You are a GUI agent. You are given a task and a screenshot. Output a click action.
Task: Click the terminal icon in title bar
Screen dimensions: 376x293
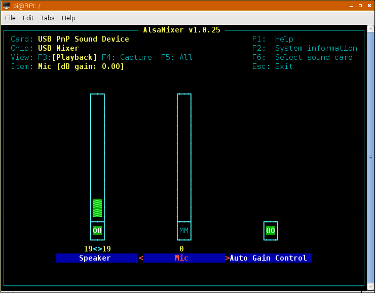pos(7,5)
